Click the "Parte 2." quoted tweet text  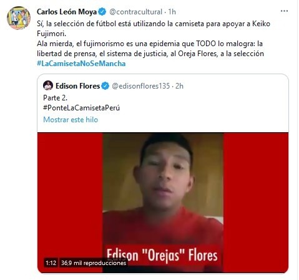pos(55,98)
